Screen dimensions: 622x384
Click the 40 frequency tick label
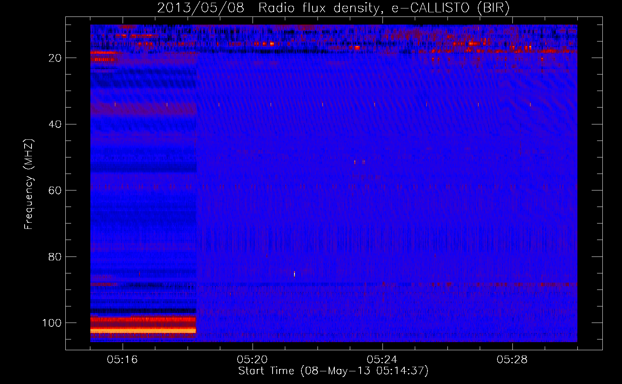click(55, 124)
